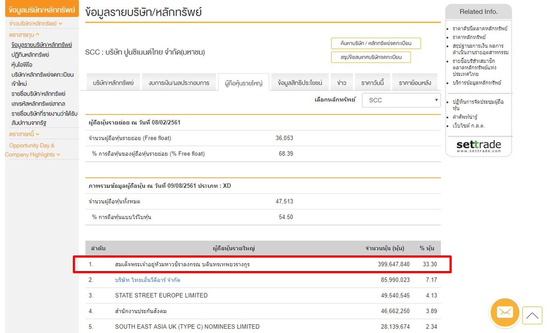This screenshot has width=551, height=333.
Task: Click the orange ข้อมูลบริษัท/หลักทรัพย์ sidebar header
Action: click(42, 8)
